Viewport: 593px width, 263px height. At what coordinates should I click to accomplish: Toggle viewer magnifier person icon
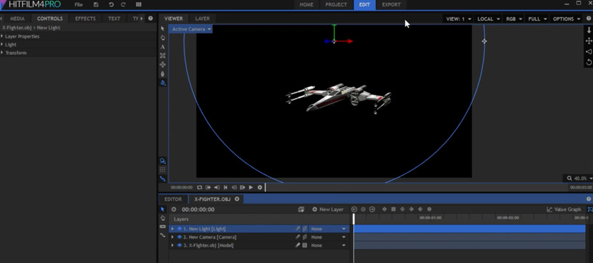click(x=163, y=161)
